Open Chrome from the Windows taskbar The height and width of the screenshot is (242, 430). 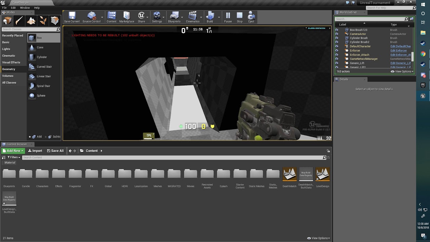click(x=423, y=54)
